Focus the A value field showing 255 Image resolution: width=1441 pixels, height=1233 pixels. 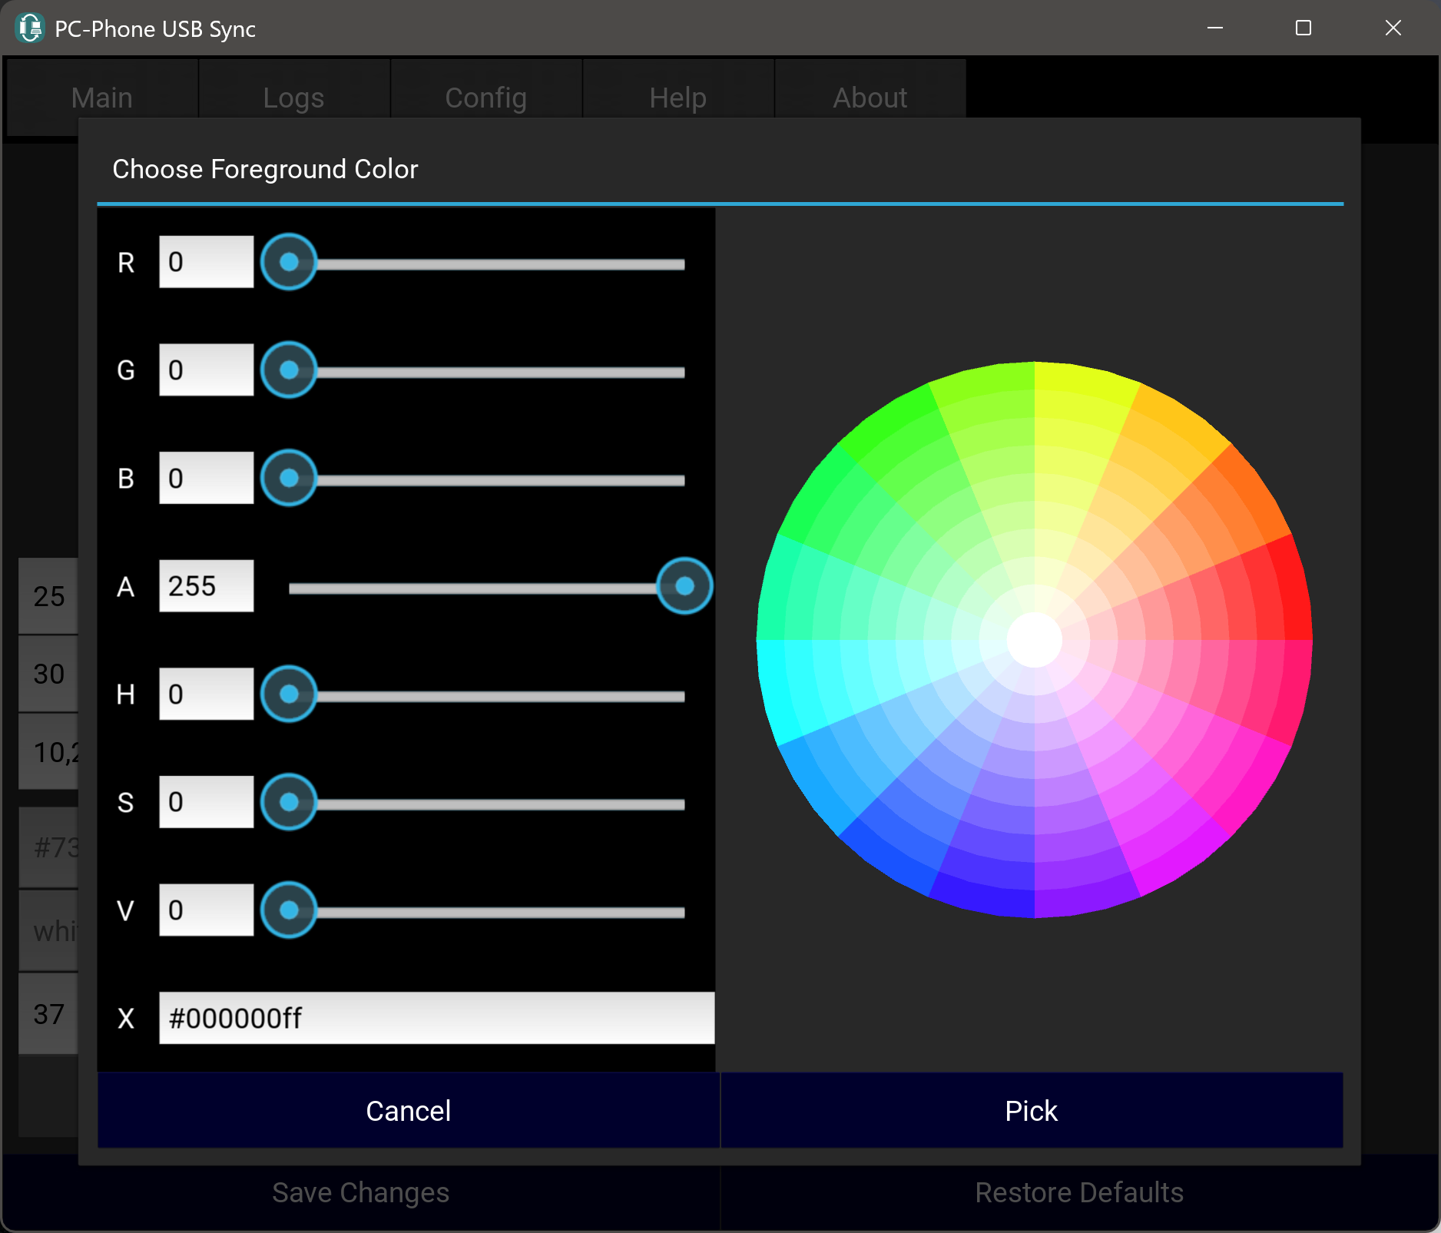click(x=206, y=586)
